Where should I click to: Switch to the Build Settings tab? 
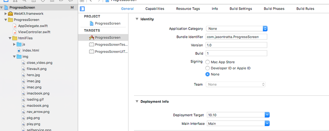pos(241,9)
